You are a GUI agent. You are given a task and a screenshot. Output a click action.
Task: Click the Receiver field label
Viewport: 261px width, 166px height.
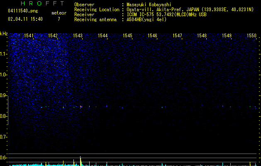click(84, 15)
